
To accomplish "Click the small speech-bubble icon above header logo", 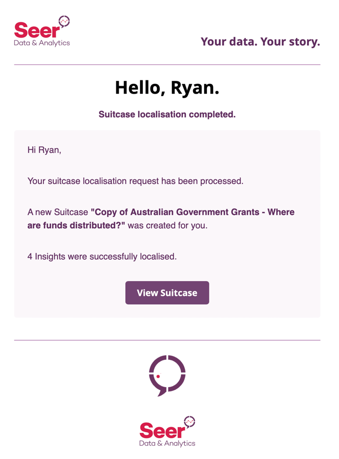I will 64,21.
